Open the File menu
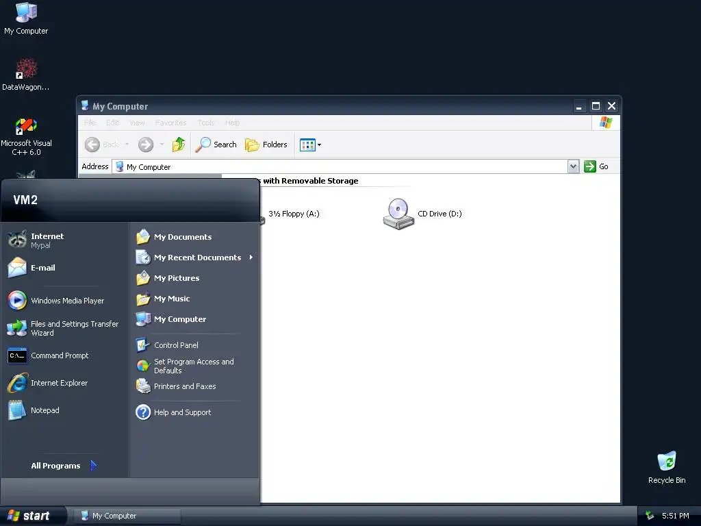The height and width of the screenshot is (526, 701). [90, 123]
